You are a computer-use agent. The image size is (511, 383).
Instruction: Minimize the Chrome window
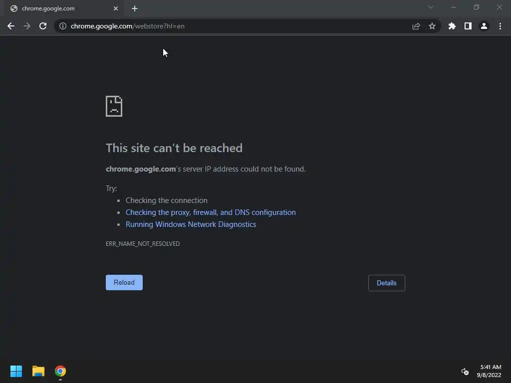454,7
